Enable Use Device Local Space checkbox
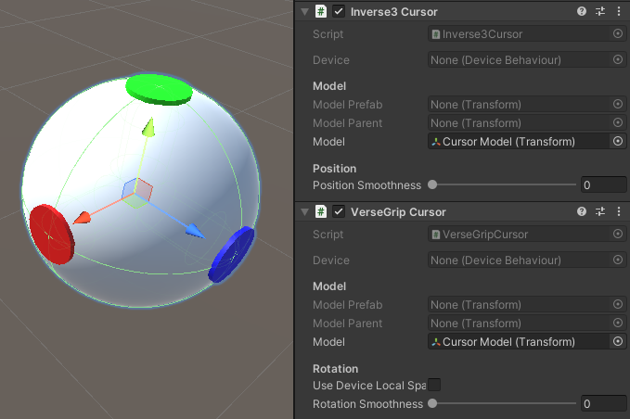Screen dimensions: 630x419 click(x=433, y=385)
